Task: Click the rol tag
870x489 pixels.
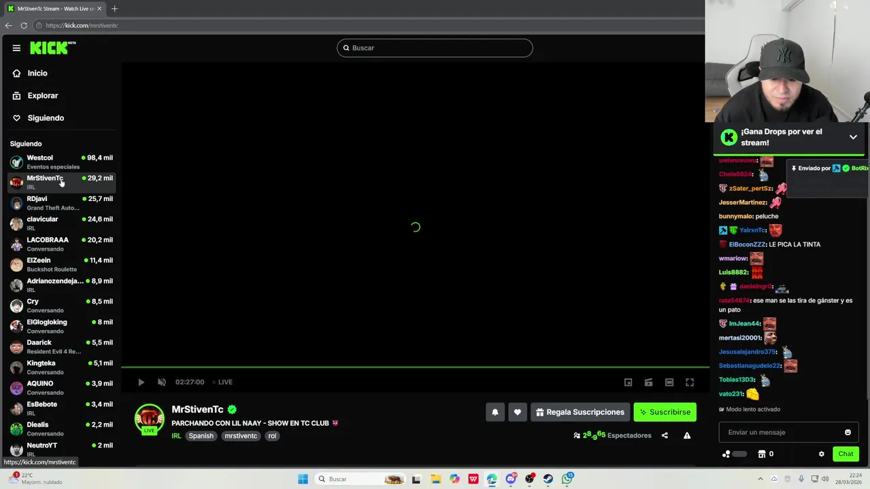Action: [x=272, y=436]
